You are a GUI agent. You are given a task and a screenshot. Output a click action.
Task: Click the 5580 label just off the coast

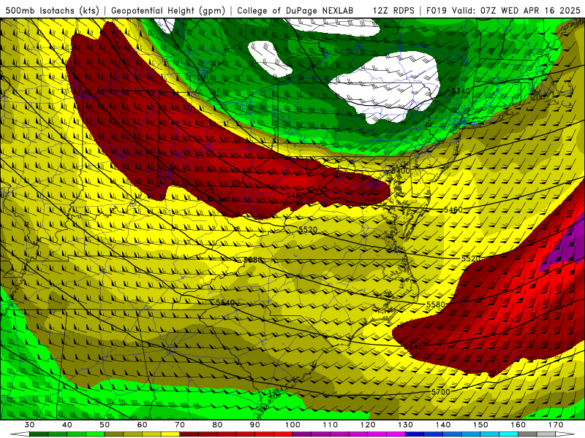tap(435, 304)
